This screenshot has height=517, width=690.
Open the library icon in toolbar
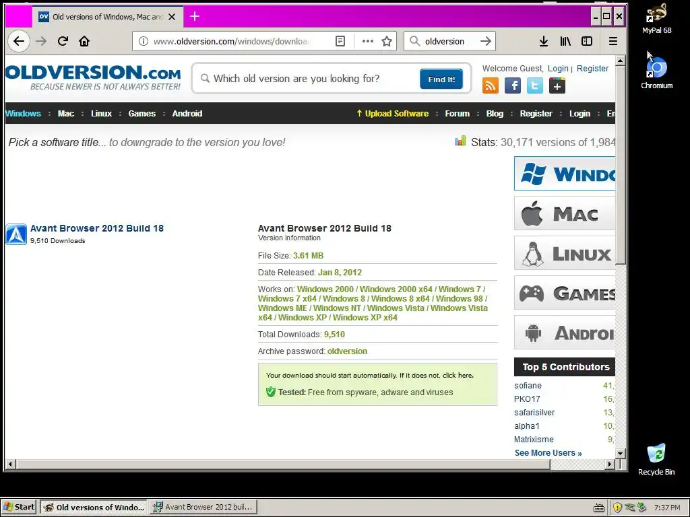[x=565, y=41]
